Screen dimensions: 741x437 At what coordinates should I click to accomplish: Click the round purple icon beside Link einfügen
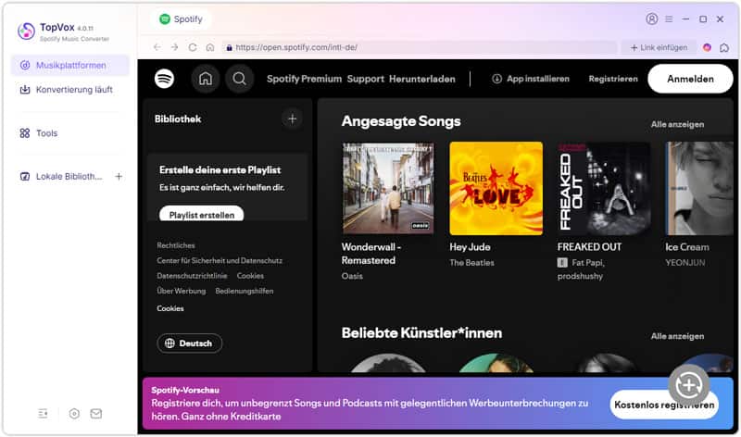707,47
